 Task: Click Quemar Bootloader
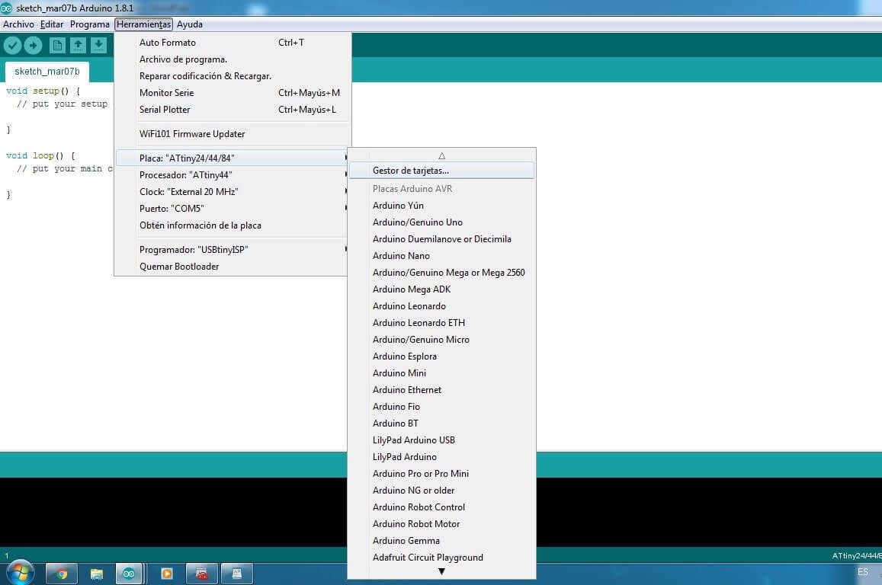pyautogui.click(x=233, y=267)
